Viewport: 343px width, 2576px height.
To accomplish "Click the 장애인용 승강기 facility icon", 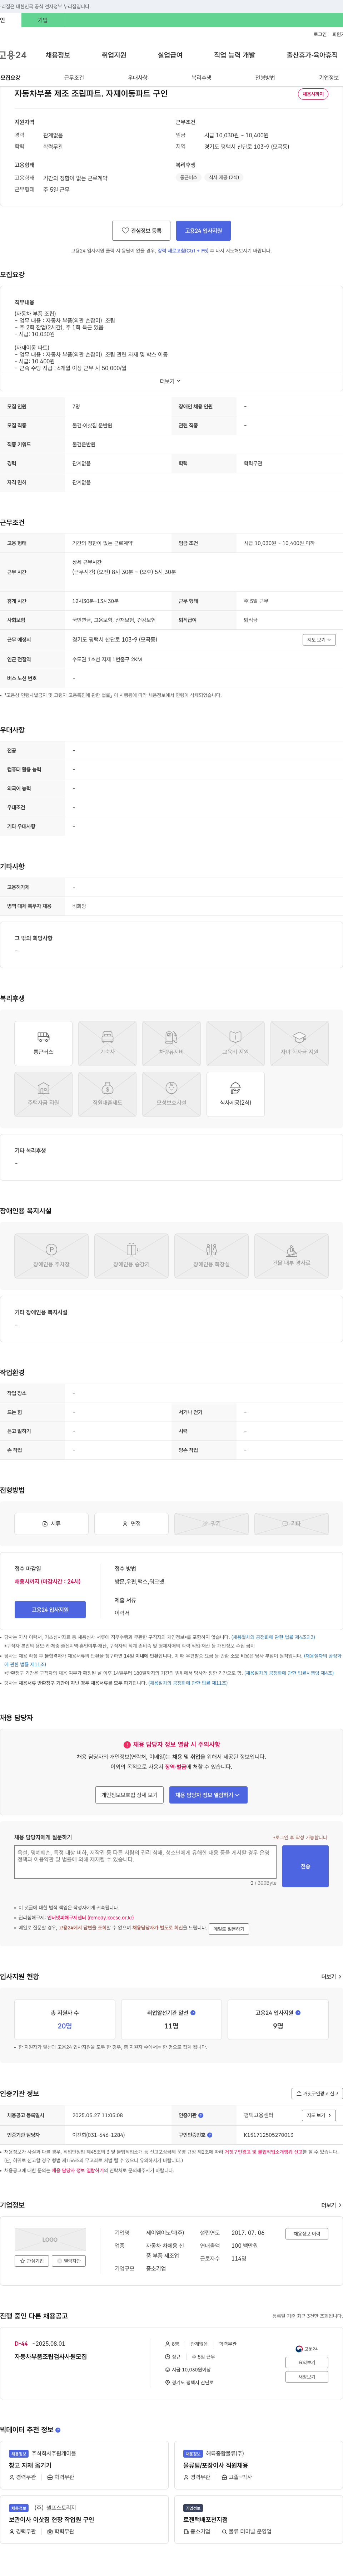I will [131, 1256].
